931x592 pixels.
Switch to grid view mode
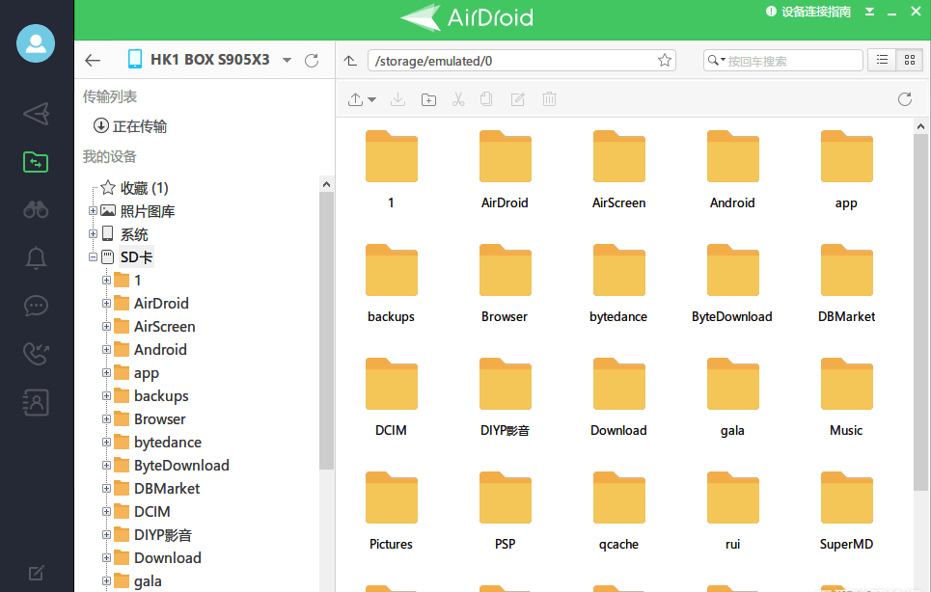point(908,59)
